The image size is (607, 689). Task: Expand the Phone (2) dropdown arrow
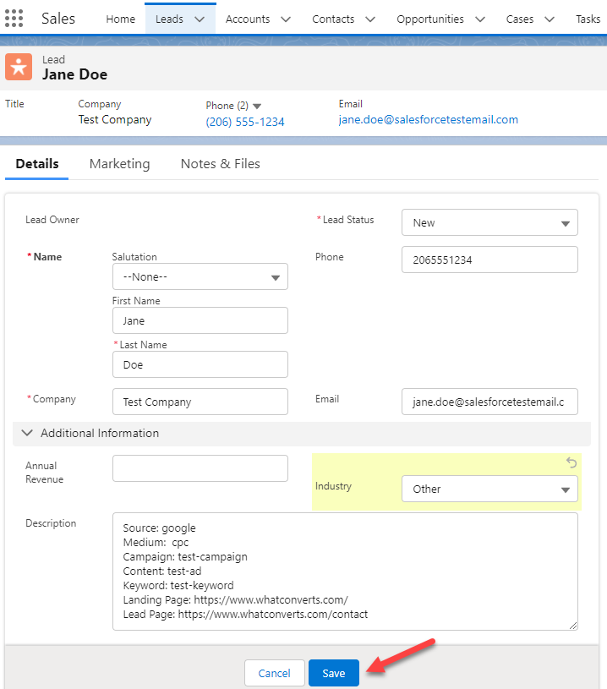(x=257, y=107)
